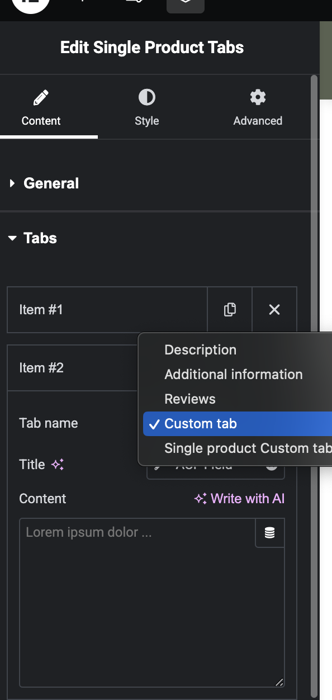Click the gear icon for Advanced settings
The width and height of the screenshot is (332, 700).
click(x=258, y=97)
